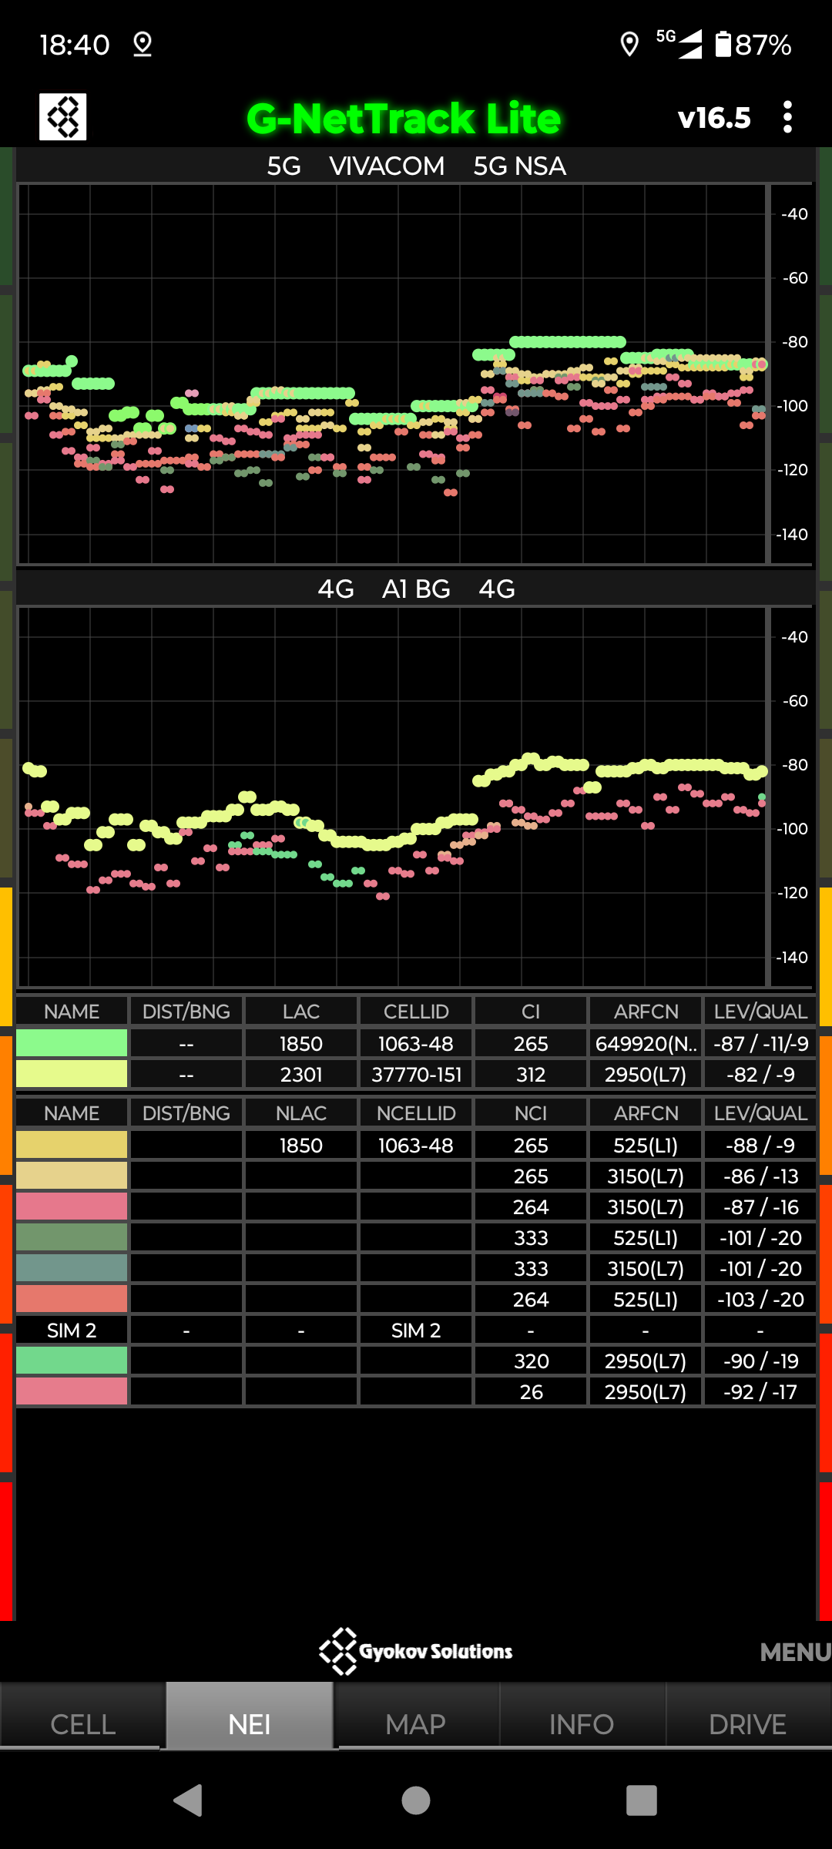The image size is (832, 1849).
Task: Tap the SIM 2 row label
Action: (72, 1331)
